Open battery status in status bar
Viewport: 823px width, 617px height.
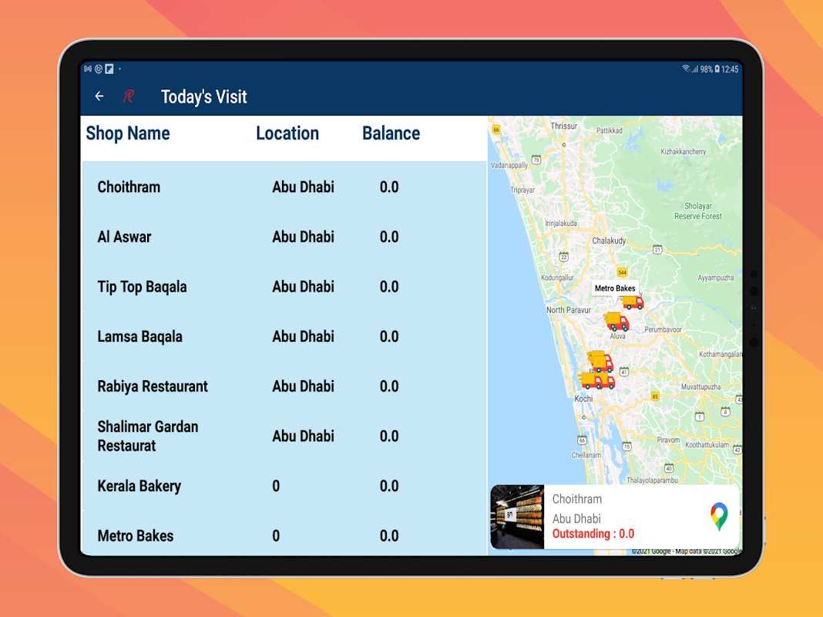(x=717, y=69)
